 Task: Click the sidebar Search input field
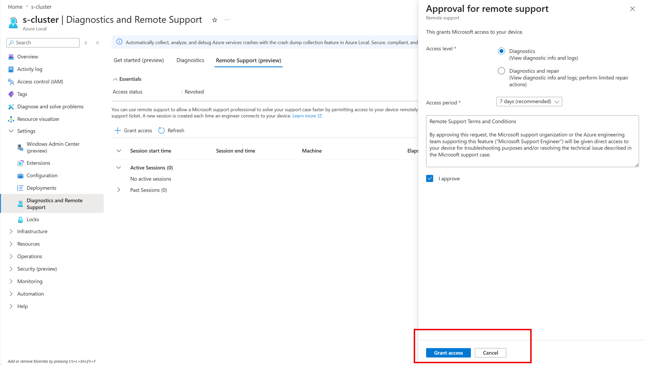[x=43, y=43]
